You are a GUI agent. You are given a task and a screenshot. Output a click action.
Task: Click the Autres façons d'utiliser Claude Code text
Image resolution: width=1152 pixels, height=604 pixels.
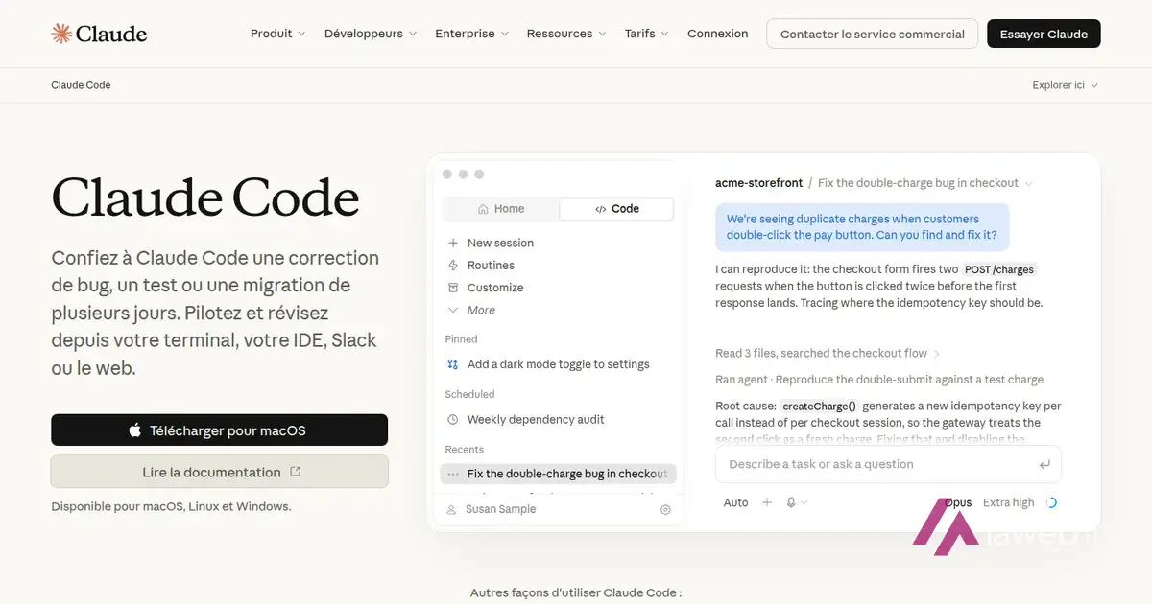[x=576, y=593]
